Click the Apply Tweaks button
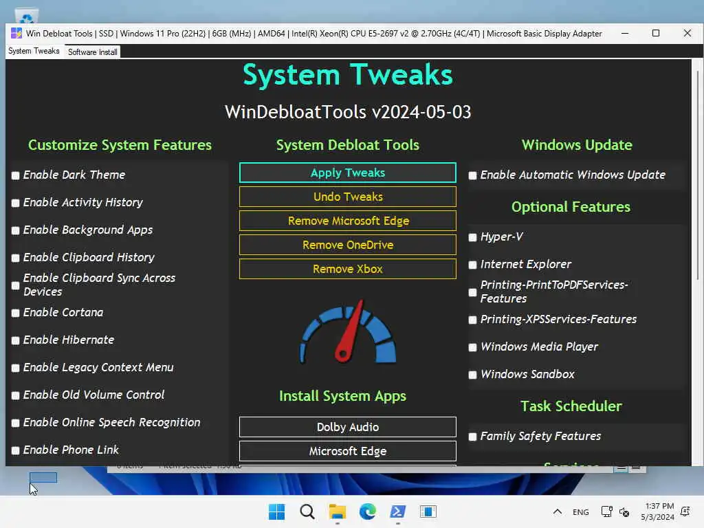This screenshot has height=528, width=704. (348, 173)
